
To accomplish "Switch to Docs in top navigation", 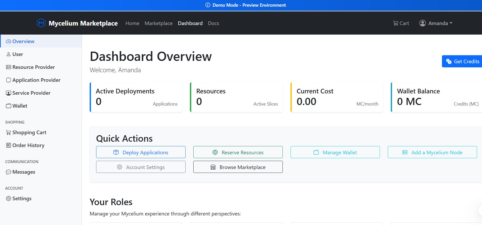I will (213, 23).
